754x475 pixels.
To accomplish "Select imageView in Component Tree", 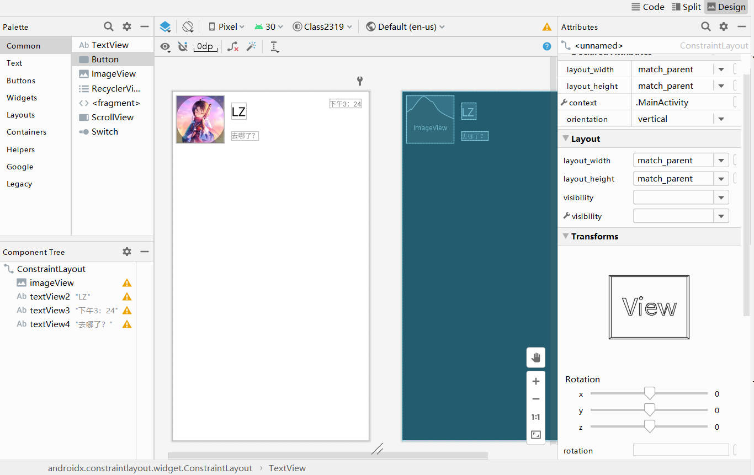I will [x=52, y=283].
